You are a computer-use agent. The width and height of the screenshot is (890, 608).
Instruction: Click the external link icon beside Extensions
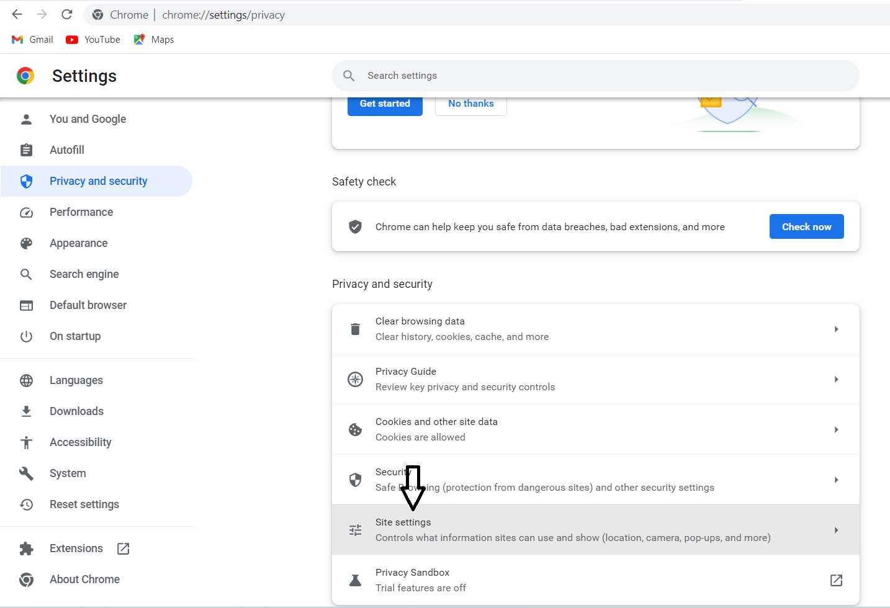coord(124,548)
